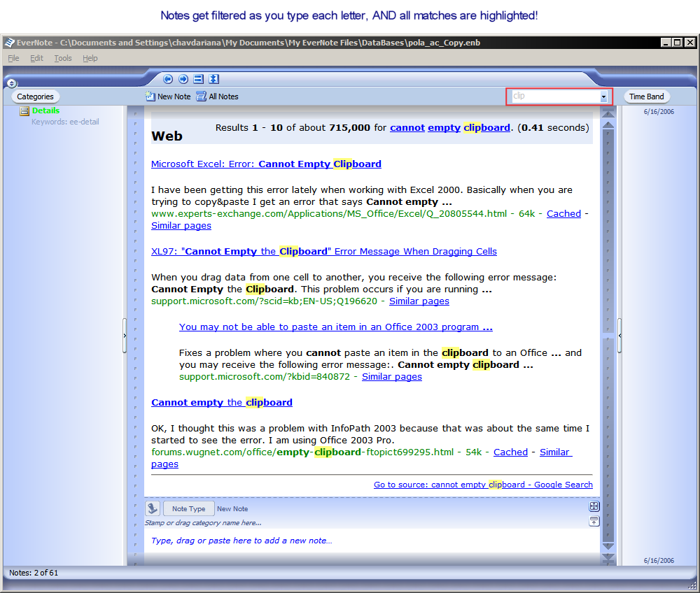700x593 pixels.
Task: Click the experts-exchange.com green URL text
Action: (329, 213)
